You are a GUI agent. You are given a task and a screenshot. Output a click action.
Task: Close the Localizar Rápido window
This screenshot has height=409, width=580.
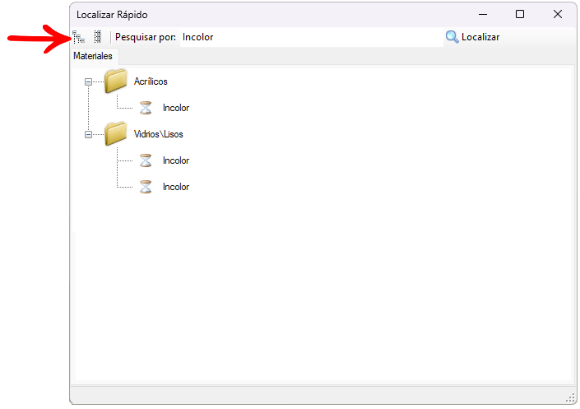pos(558,15)
